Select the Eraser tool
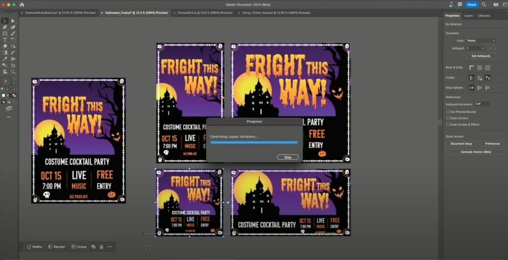This screenshot has height=260, width=508. [x=5, y=46]
